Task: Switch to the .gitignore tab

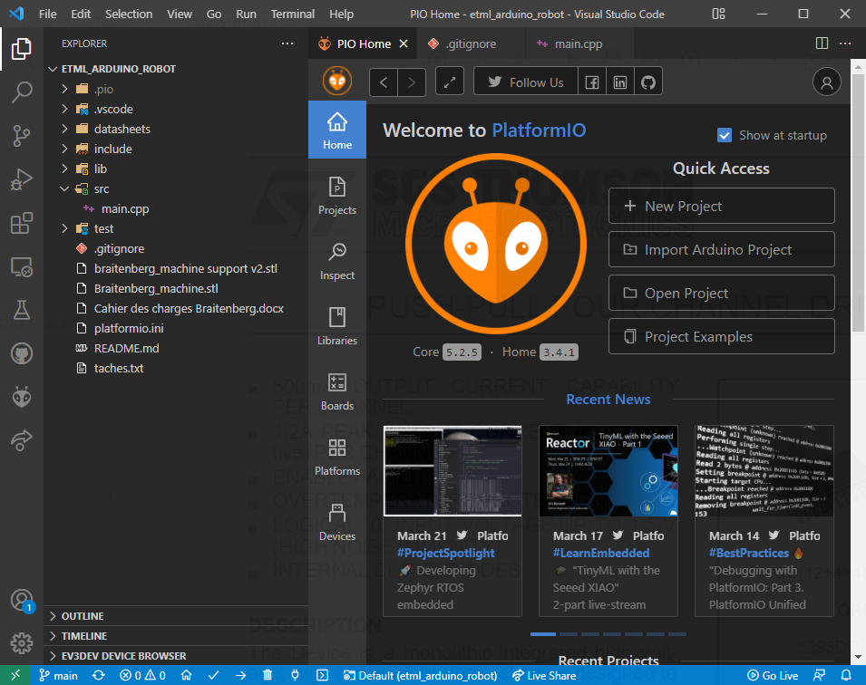Action: (x=472, y=44)
